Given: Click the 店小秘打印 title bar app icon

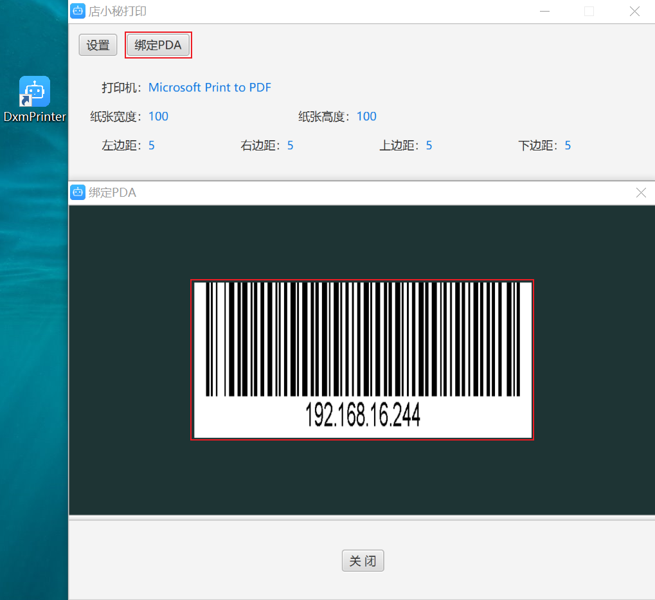Looking at the screenshot, I should click(x=78, y=12).
